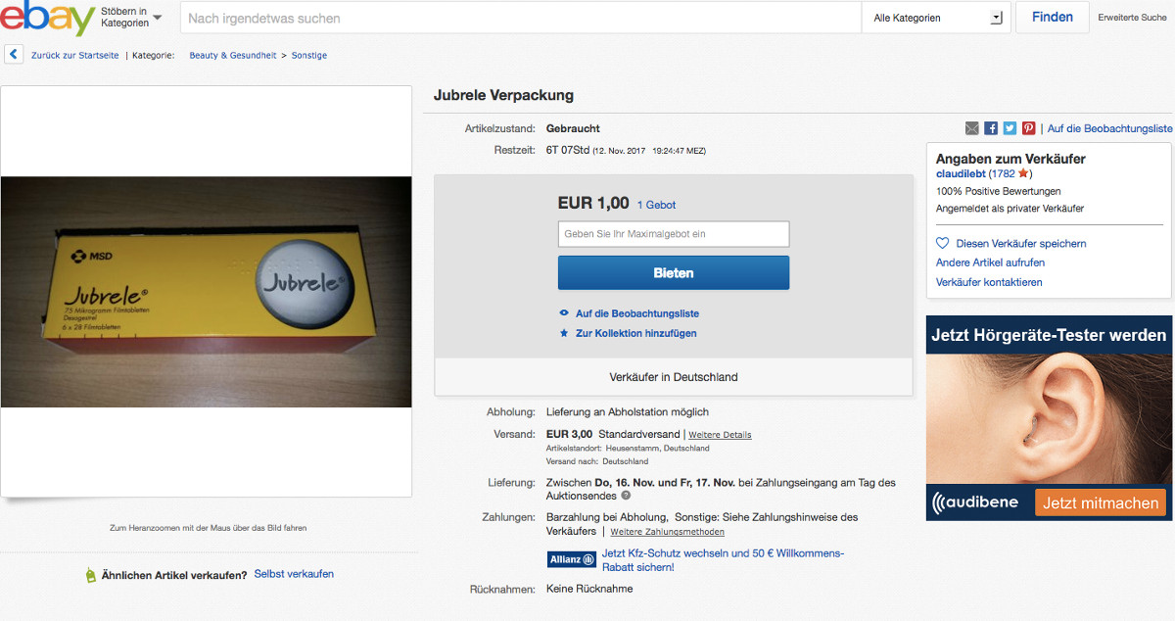The height and width of the screenshot is (621, 1175).
Task: Click the back arrow button
Action: [x=14, y=55]
